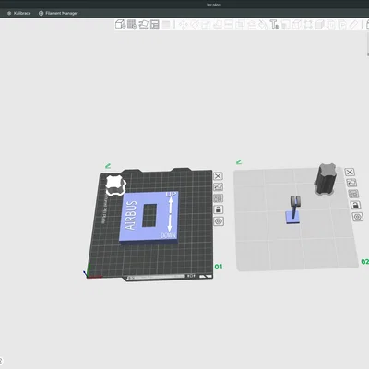Edit plate 02 name with green pencil

tap(239, 161)
